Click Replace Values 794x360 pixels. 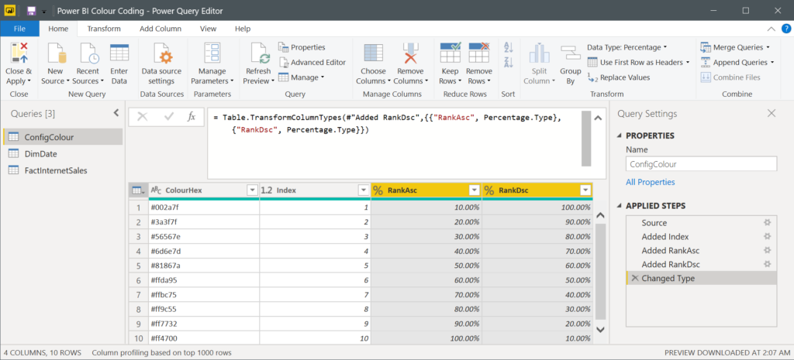[619, 77]
